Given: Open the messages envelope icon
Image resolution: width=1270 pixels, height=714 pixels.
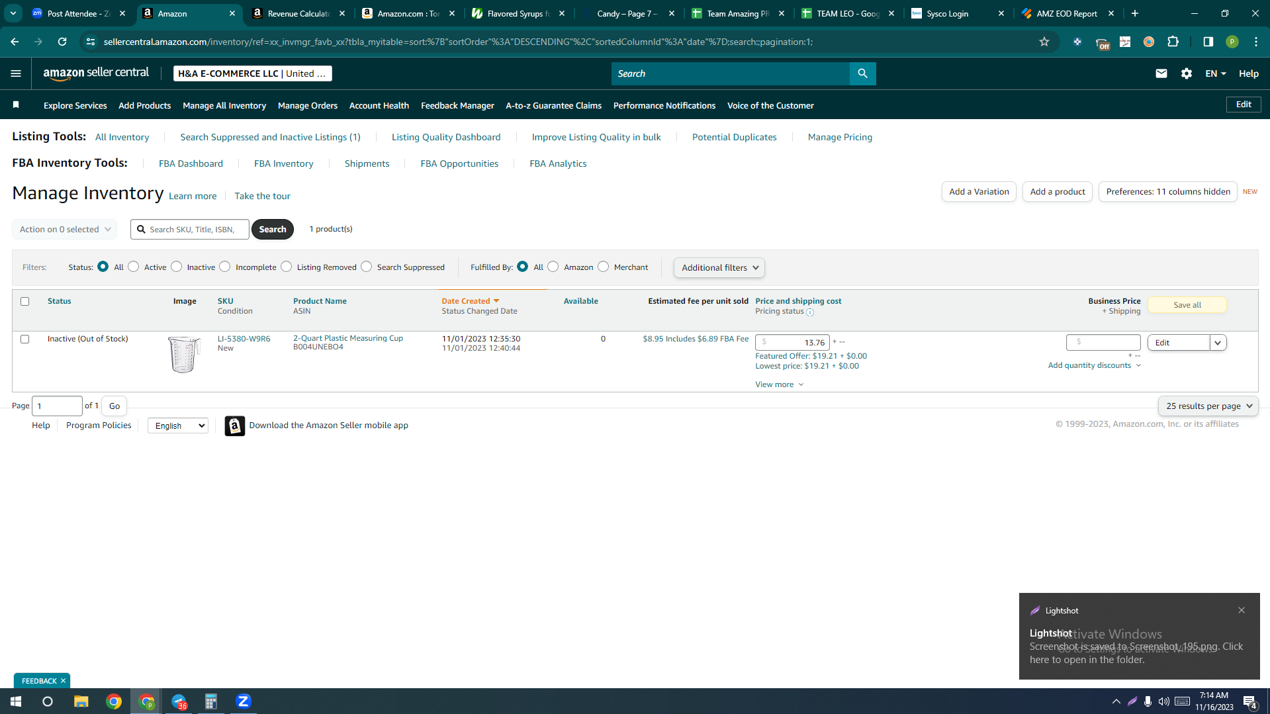Looking at the screenshot, I should (x=1161, y=73).
